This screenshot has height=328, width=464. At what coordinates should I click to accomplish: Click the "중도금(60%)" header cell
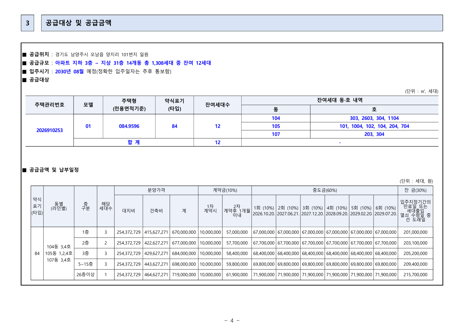325,190
